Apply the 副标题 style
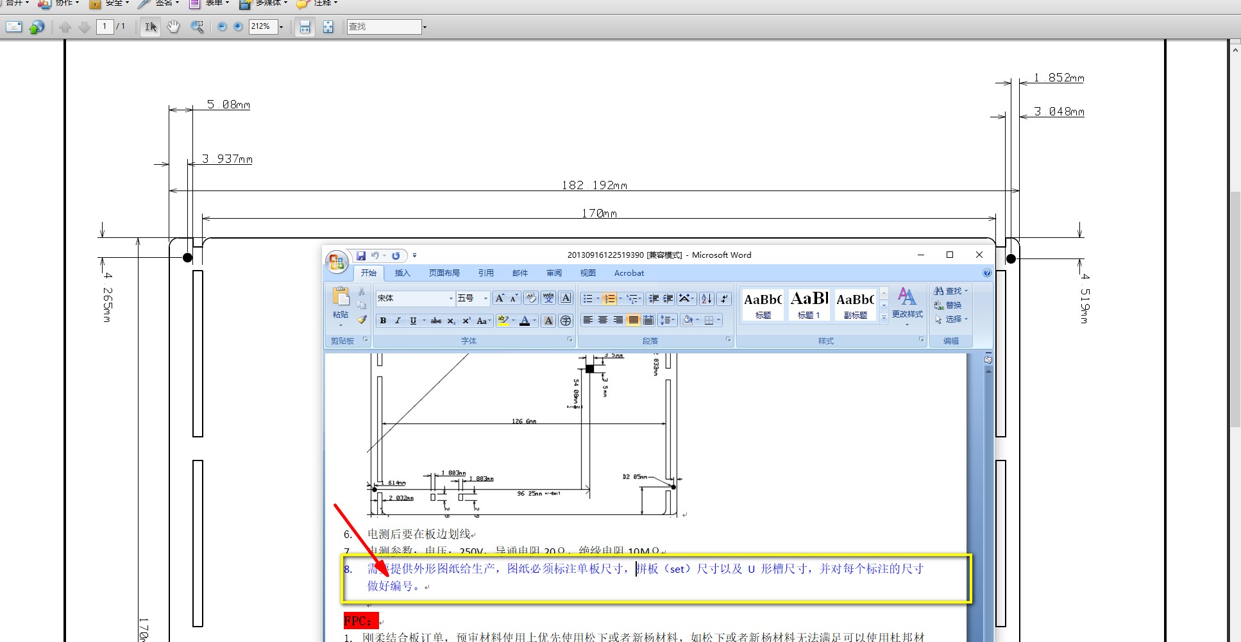This screenshot has width=1241, height=642. (x=855, y=305)
